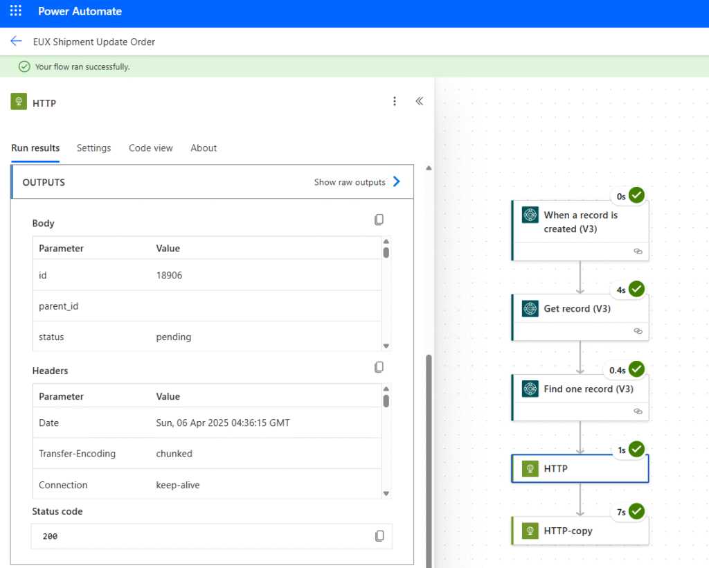Click the connector icon of Get record (V3)

click(x=530, y=308)
